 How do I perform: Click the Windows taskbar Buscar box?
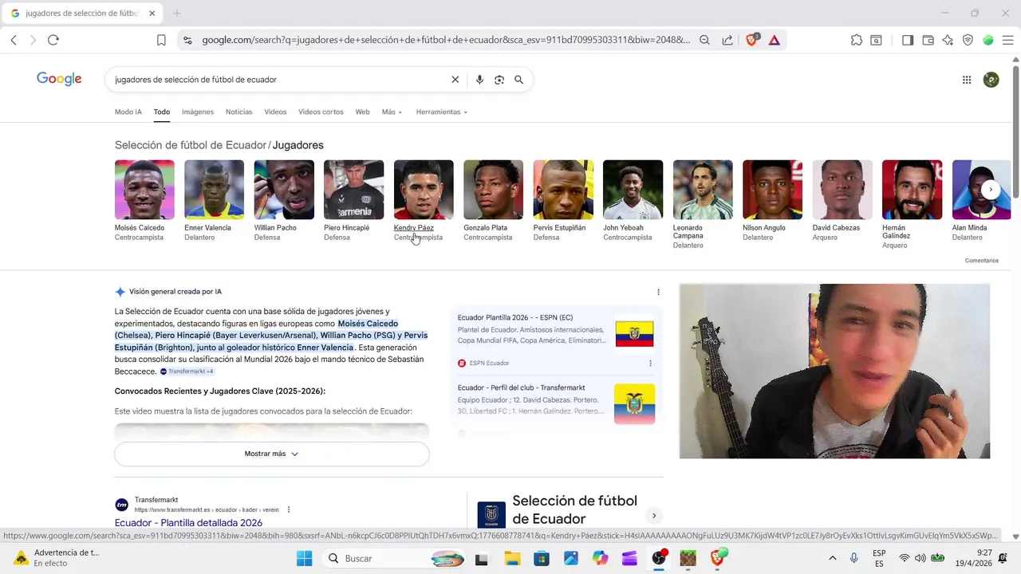[395, 558]
